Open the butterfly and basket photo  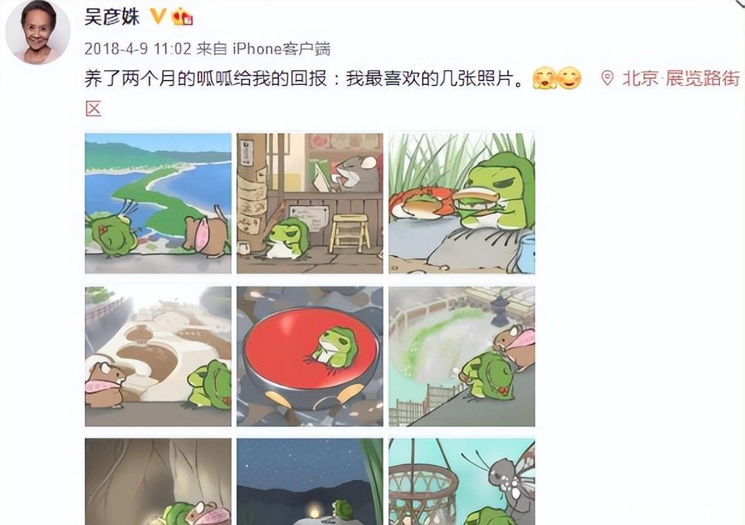pos(462,482)
